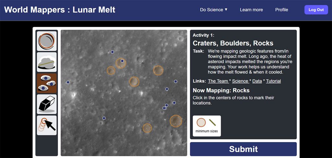Screen dimensions: 332x158
Task: Open The Team link
Action: point(218,81)
